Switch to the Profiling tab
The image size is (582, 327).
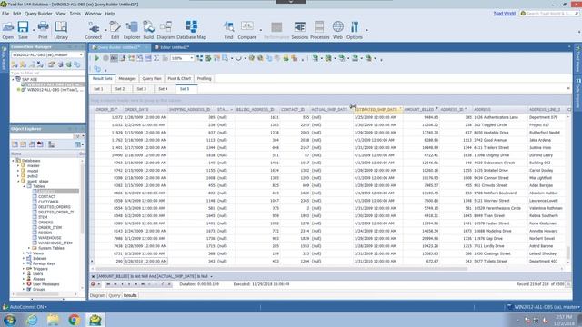[x=204, y=79]
